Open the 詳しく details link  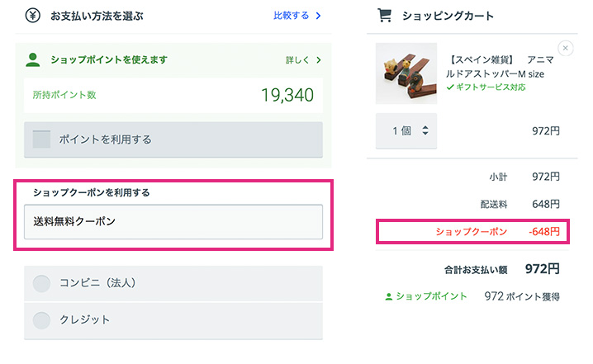click(297, 59)
